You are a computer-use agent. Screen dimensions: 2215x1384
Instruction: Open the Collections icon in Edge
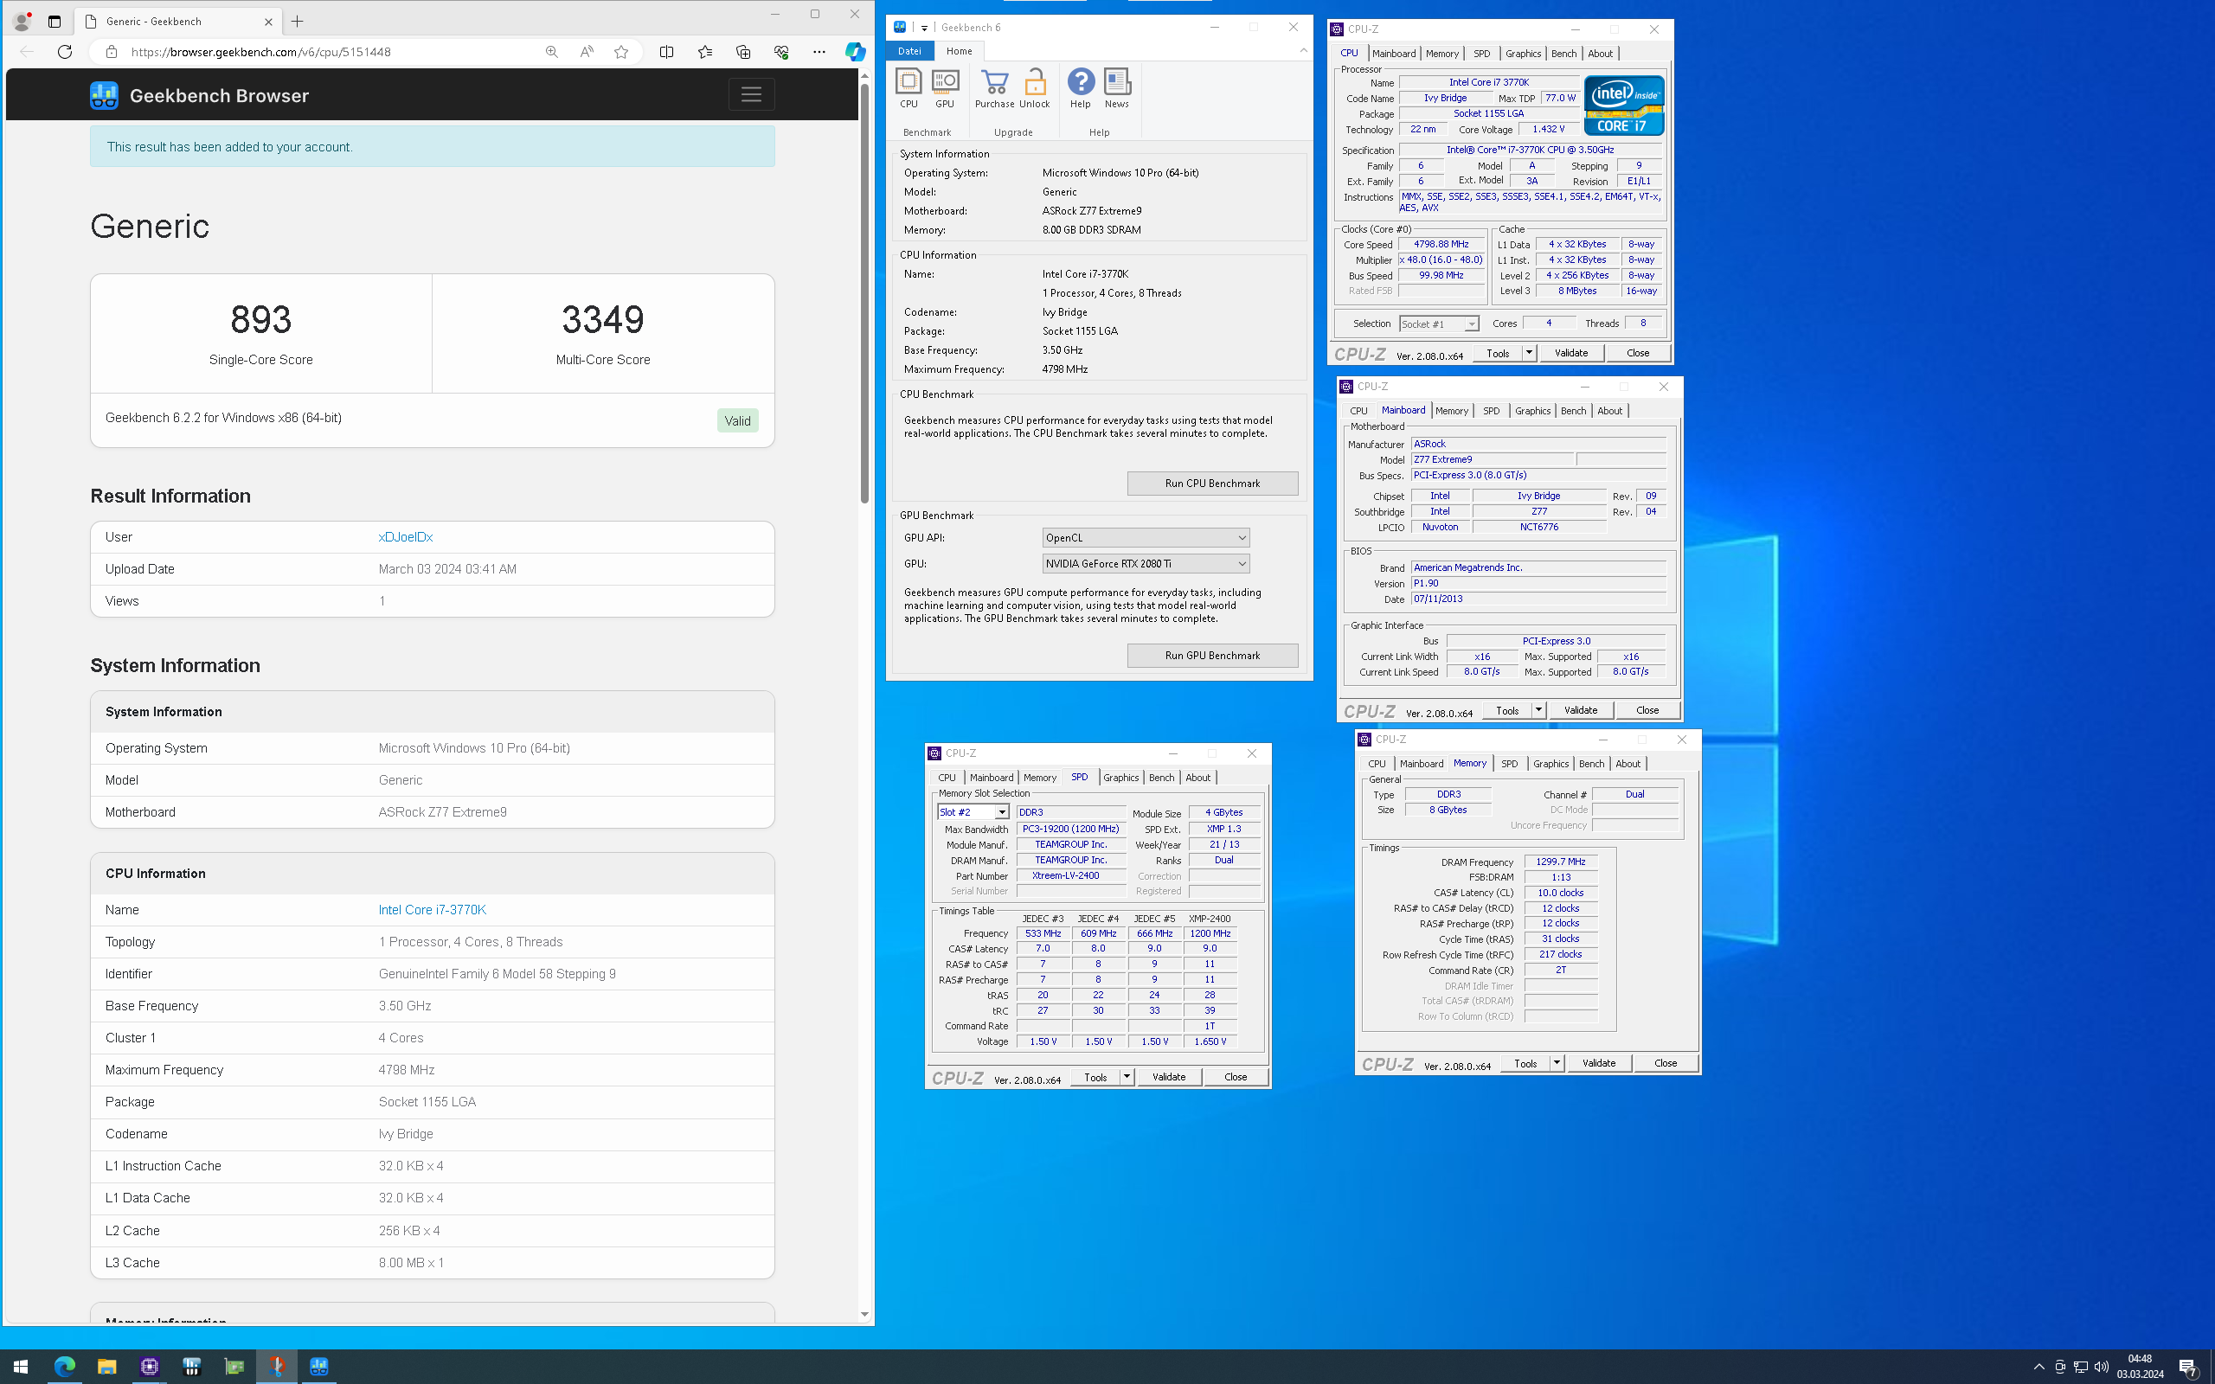click(743, 52)
